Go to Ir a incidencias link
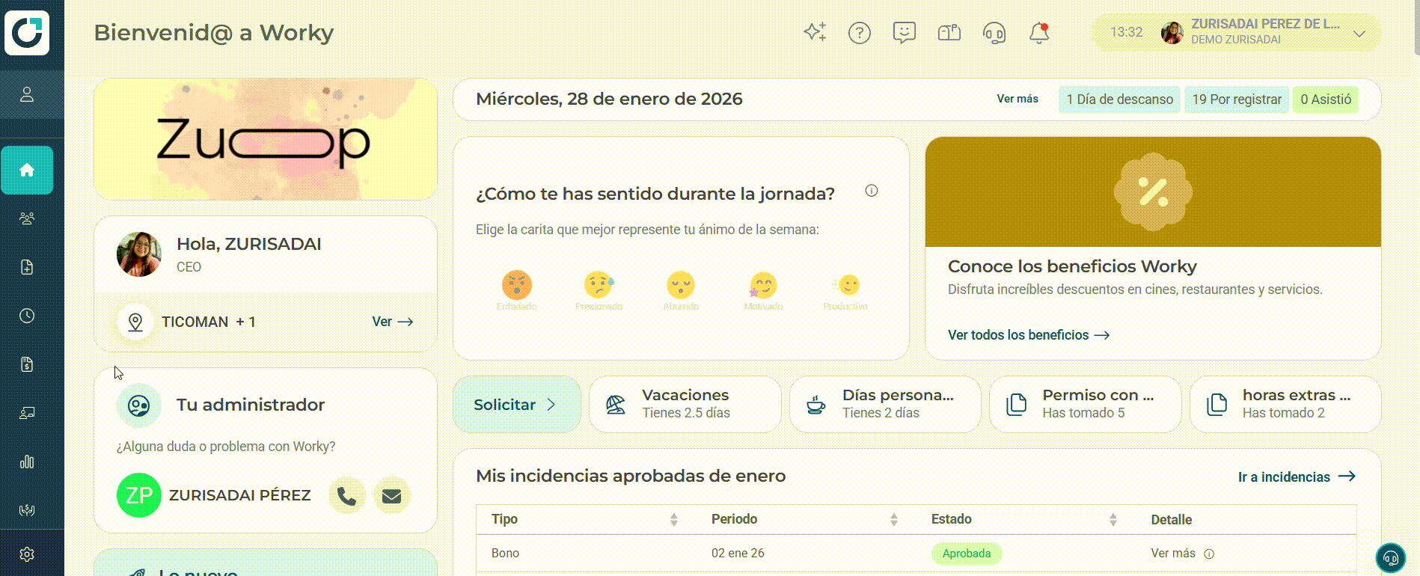Image resolution: width=1420 pixels, height=576 pixels. (1297, 477)
